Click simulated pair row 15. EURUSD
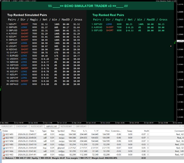 43,68
